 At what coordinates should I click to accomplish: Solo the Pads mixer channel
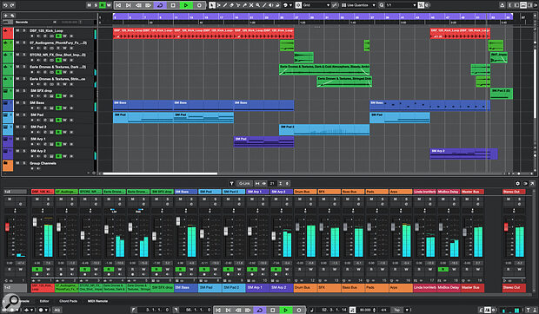(383, 200)
